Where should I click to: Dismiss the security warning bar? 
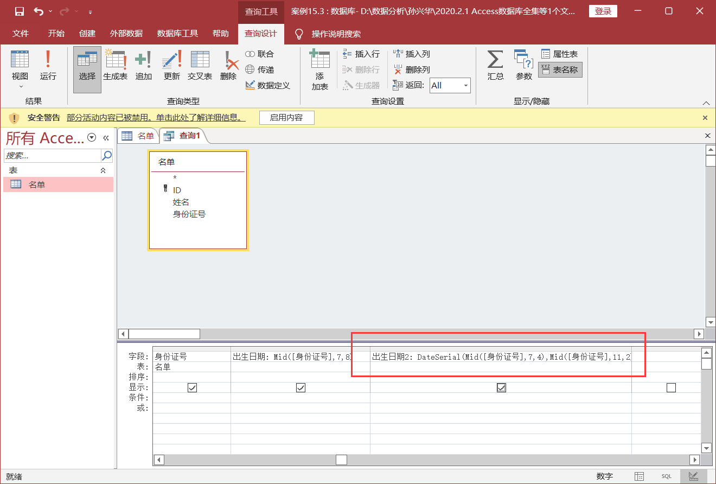(705, 118)
